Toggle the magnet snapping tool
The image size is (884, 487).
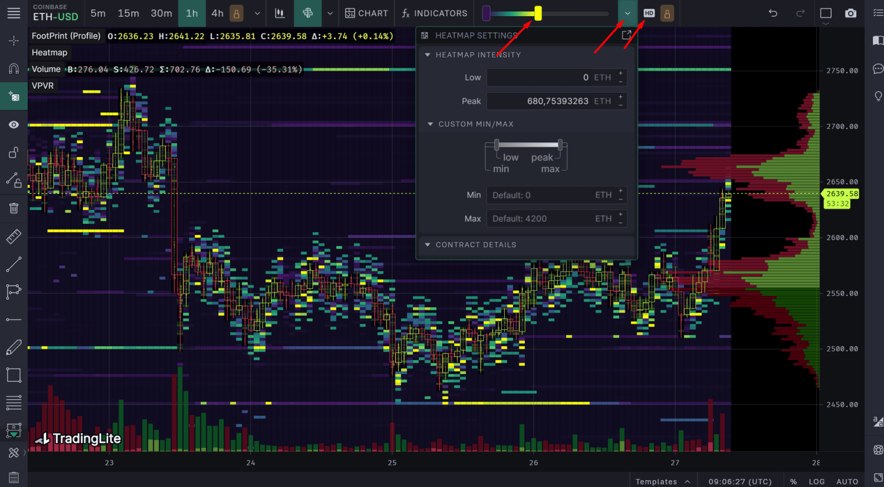[13, 69]
